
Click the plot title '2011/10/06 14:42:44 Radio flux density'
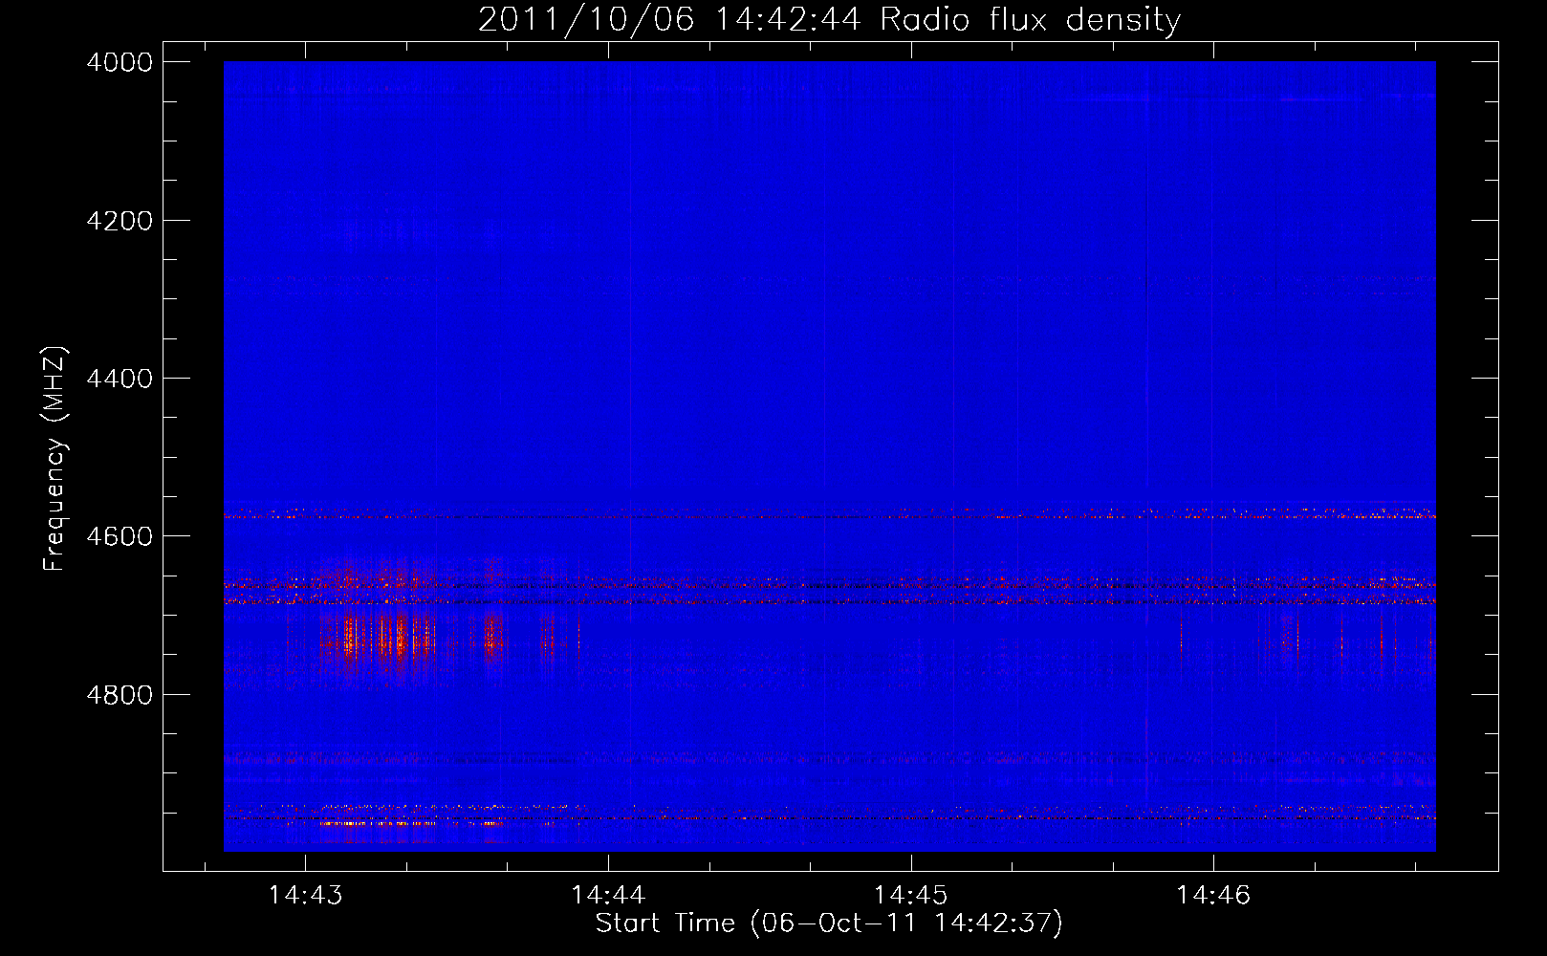tap(829, 19)
